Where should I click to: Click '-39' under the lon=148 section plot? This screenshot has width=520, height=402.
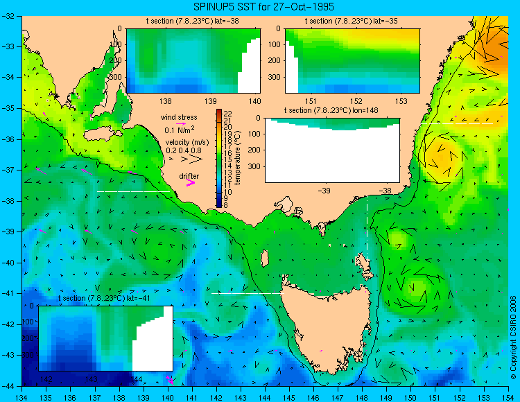pyautogui.click(x=324, y=191)
